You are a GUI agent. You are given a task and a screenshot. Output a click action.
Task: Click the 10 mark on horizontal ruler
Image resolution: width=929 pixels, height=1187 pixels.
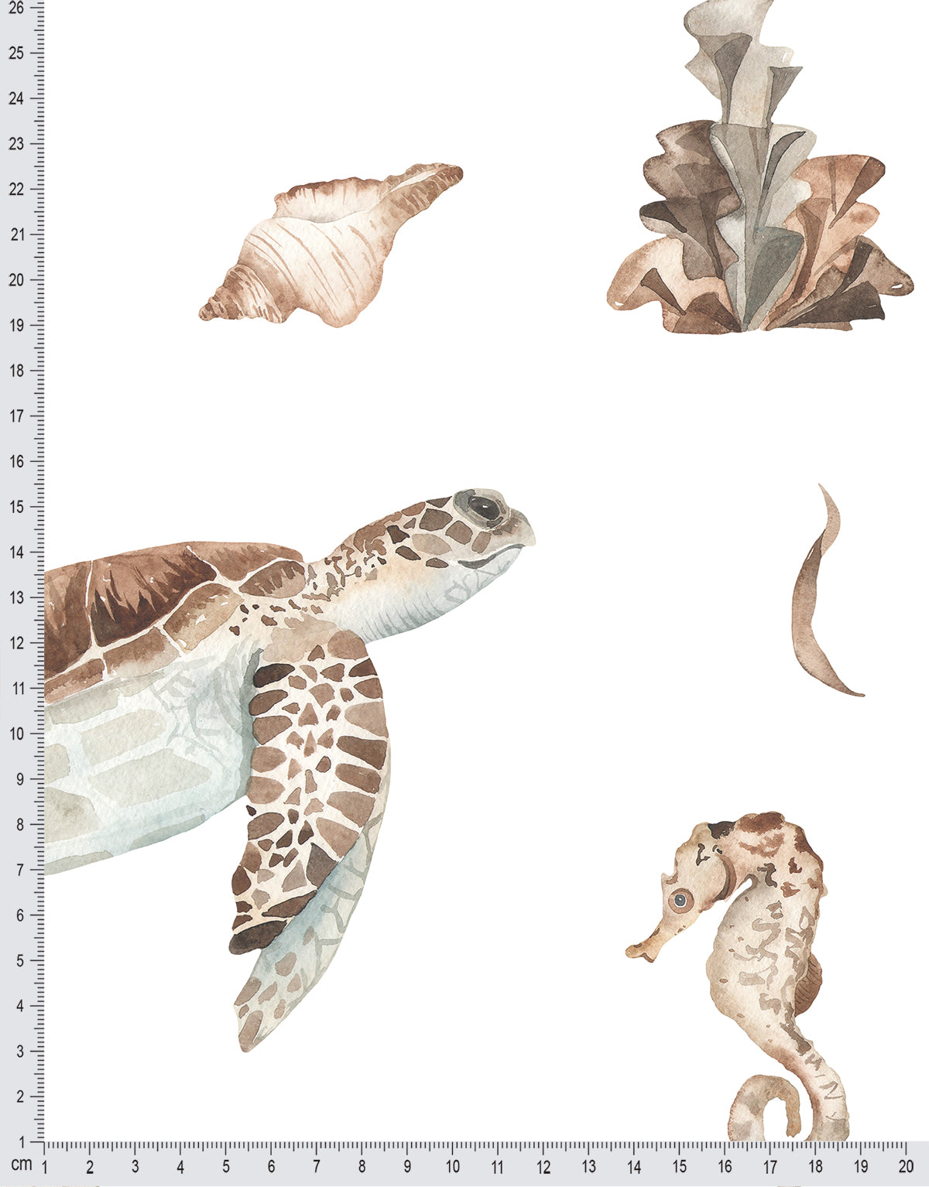452,1166
